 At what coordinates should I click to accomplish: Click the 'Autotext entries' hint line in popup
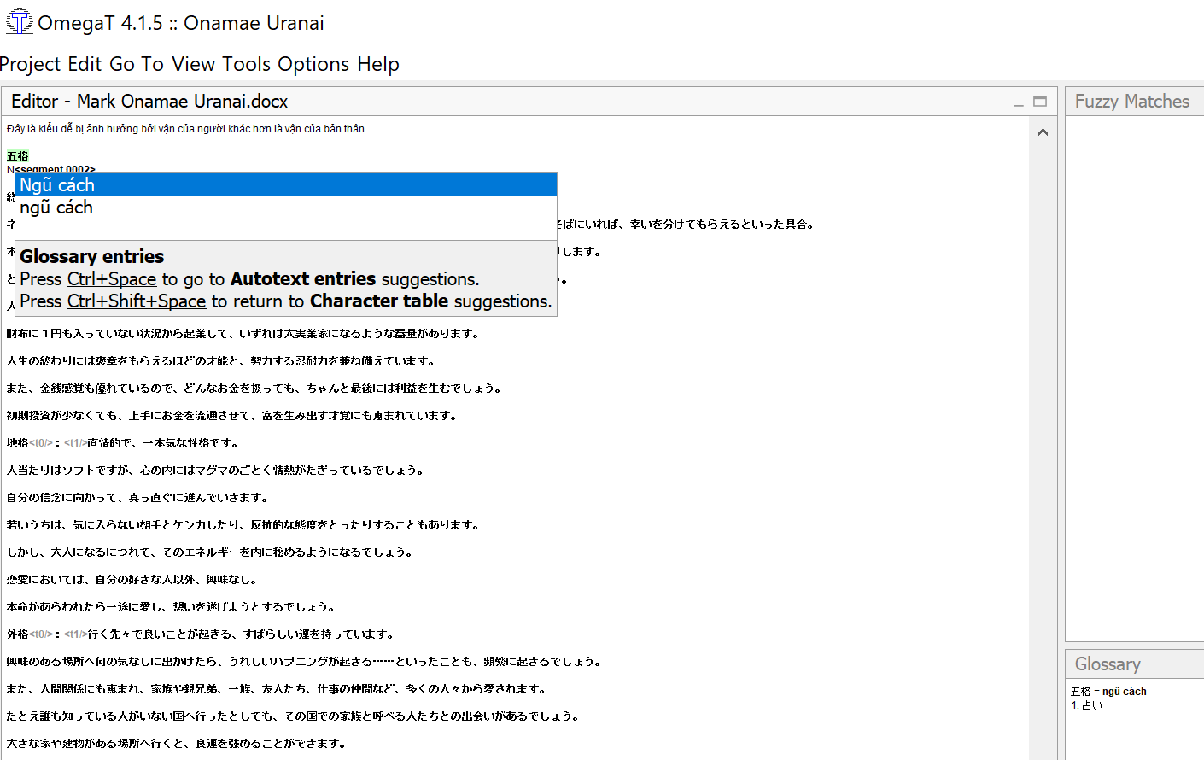pyautogui.click(x=249, y=279)
